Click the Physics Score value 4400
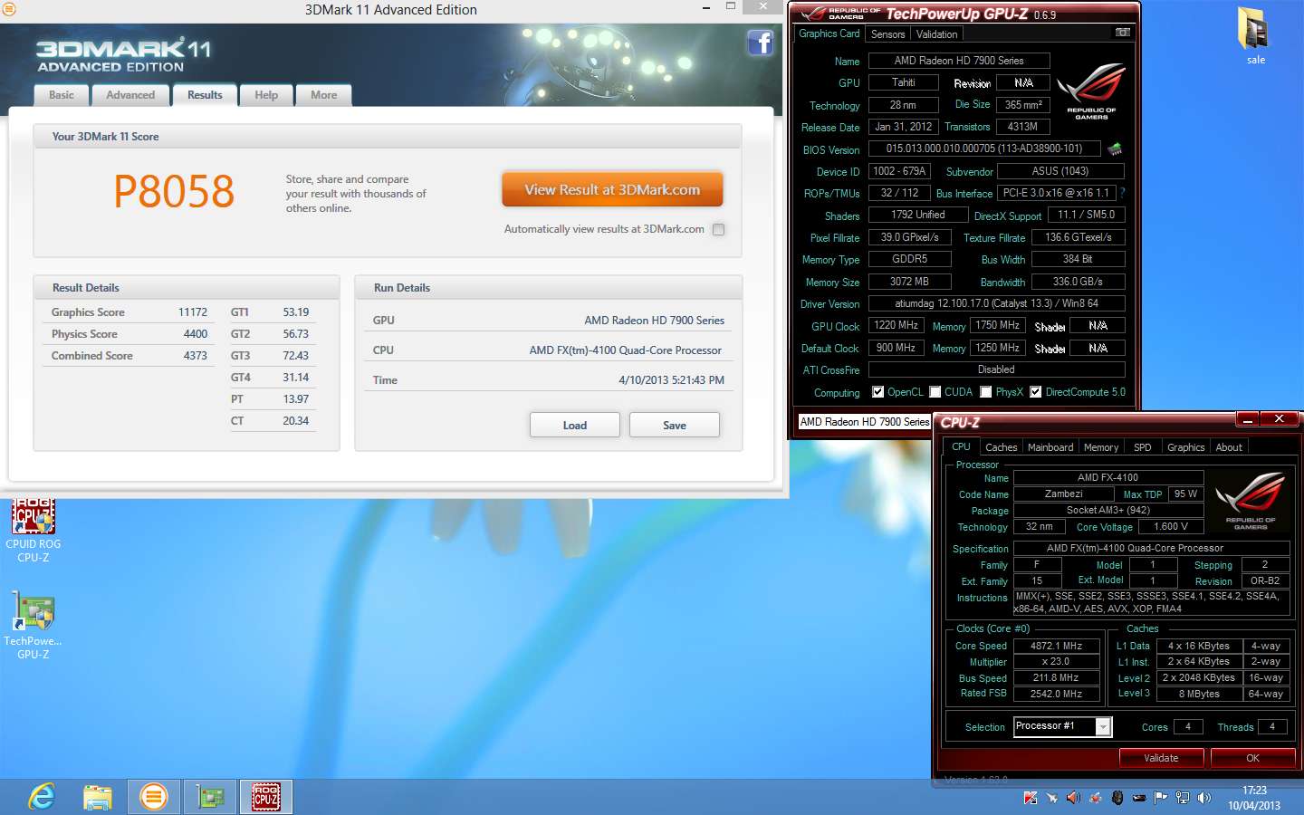1304x815 pixels. [x=196, y=334]
